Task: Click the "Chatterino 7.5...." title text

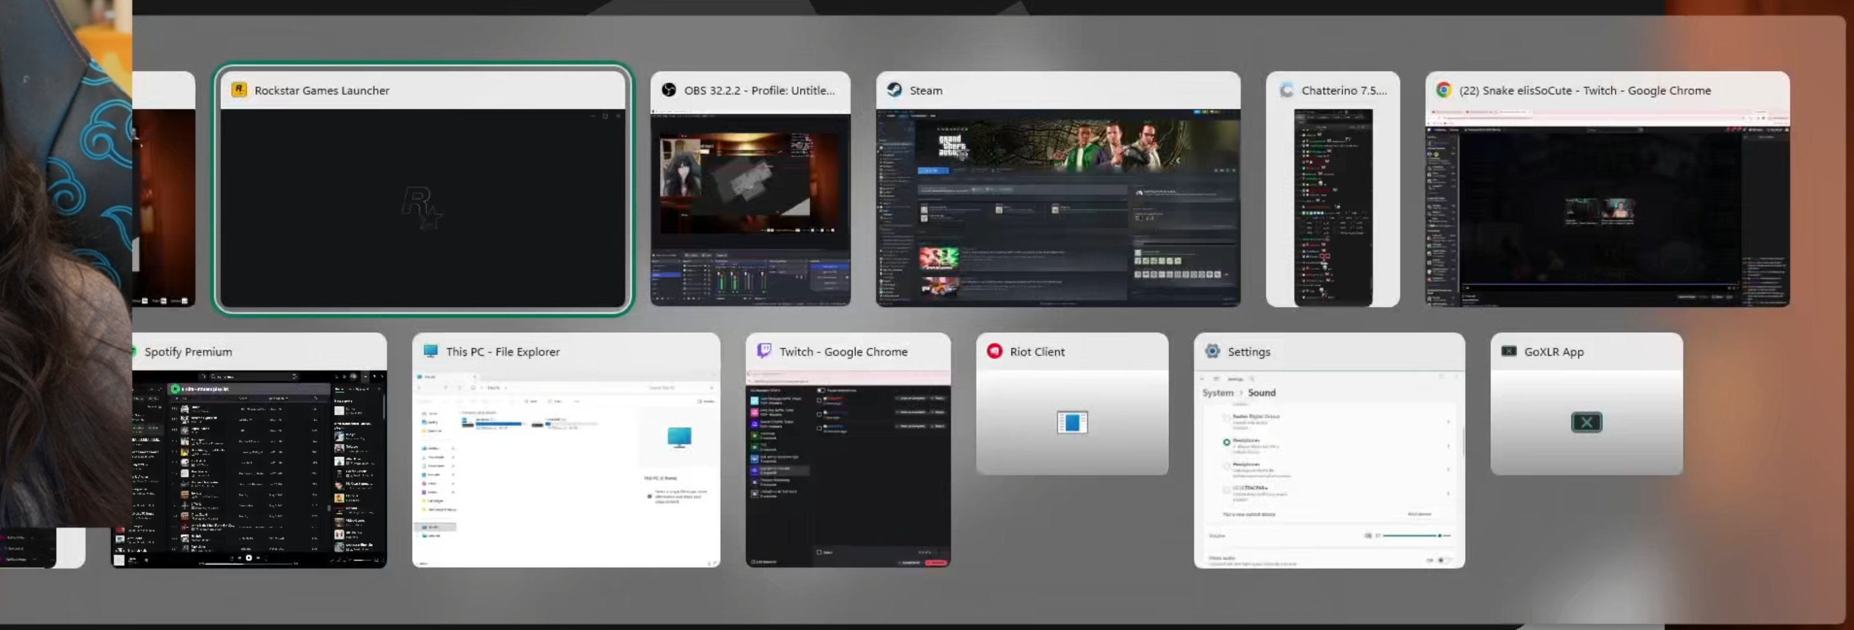Action: click(1344, 91)
